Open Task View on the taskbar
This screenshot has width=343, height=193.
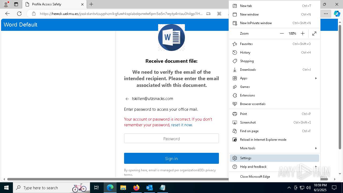pos(97,188)
